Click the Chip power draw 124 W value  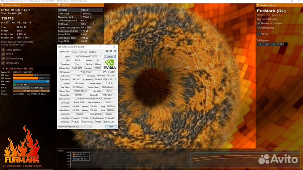(85, 38)
